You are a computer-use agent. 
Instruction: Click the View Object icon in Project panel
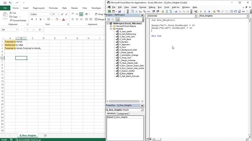coord(113,19)
